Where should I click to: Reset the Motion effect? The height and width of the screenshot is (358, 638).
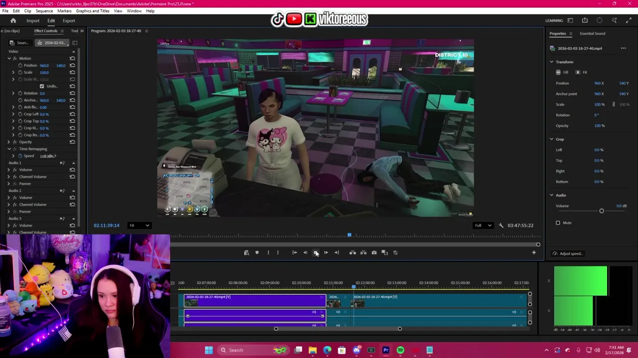(72, 58)
